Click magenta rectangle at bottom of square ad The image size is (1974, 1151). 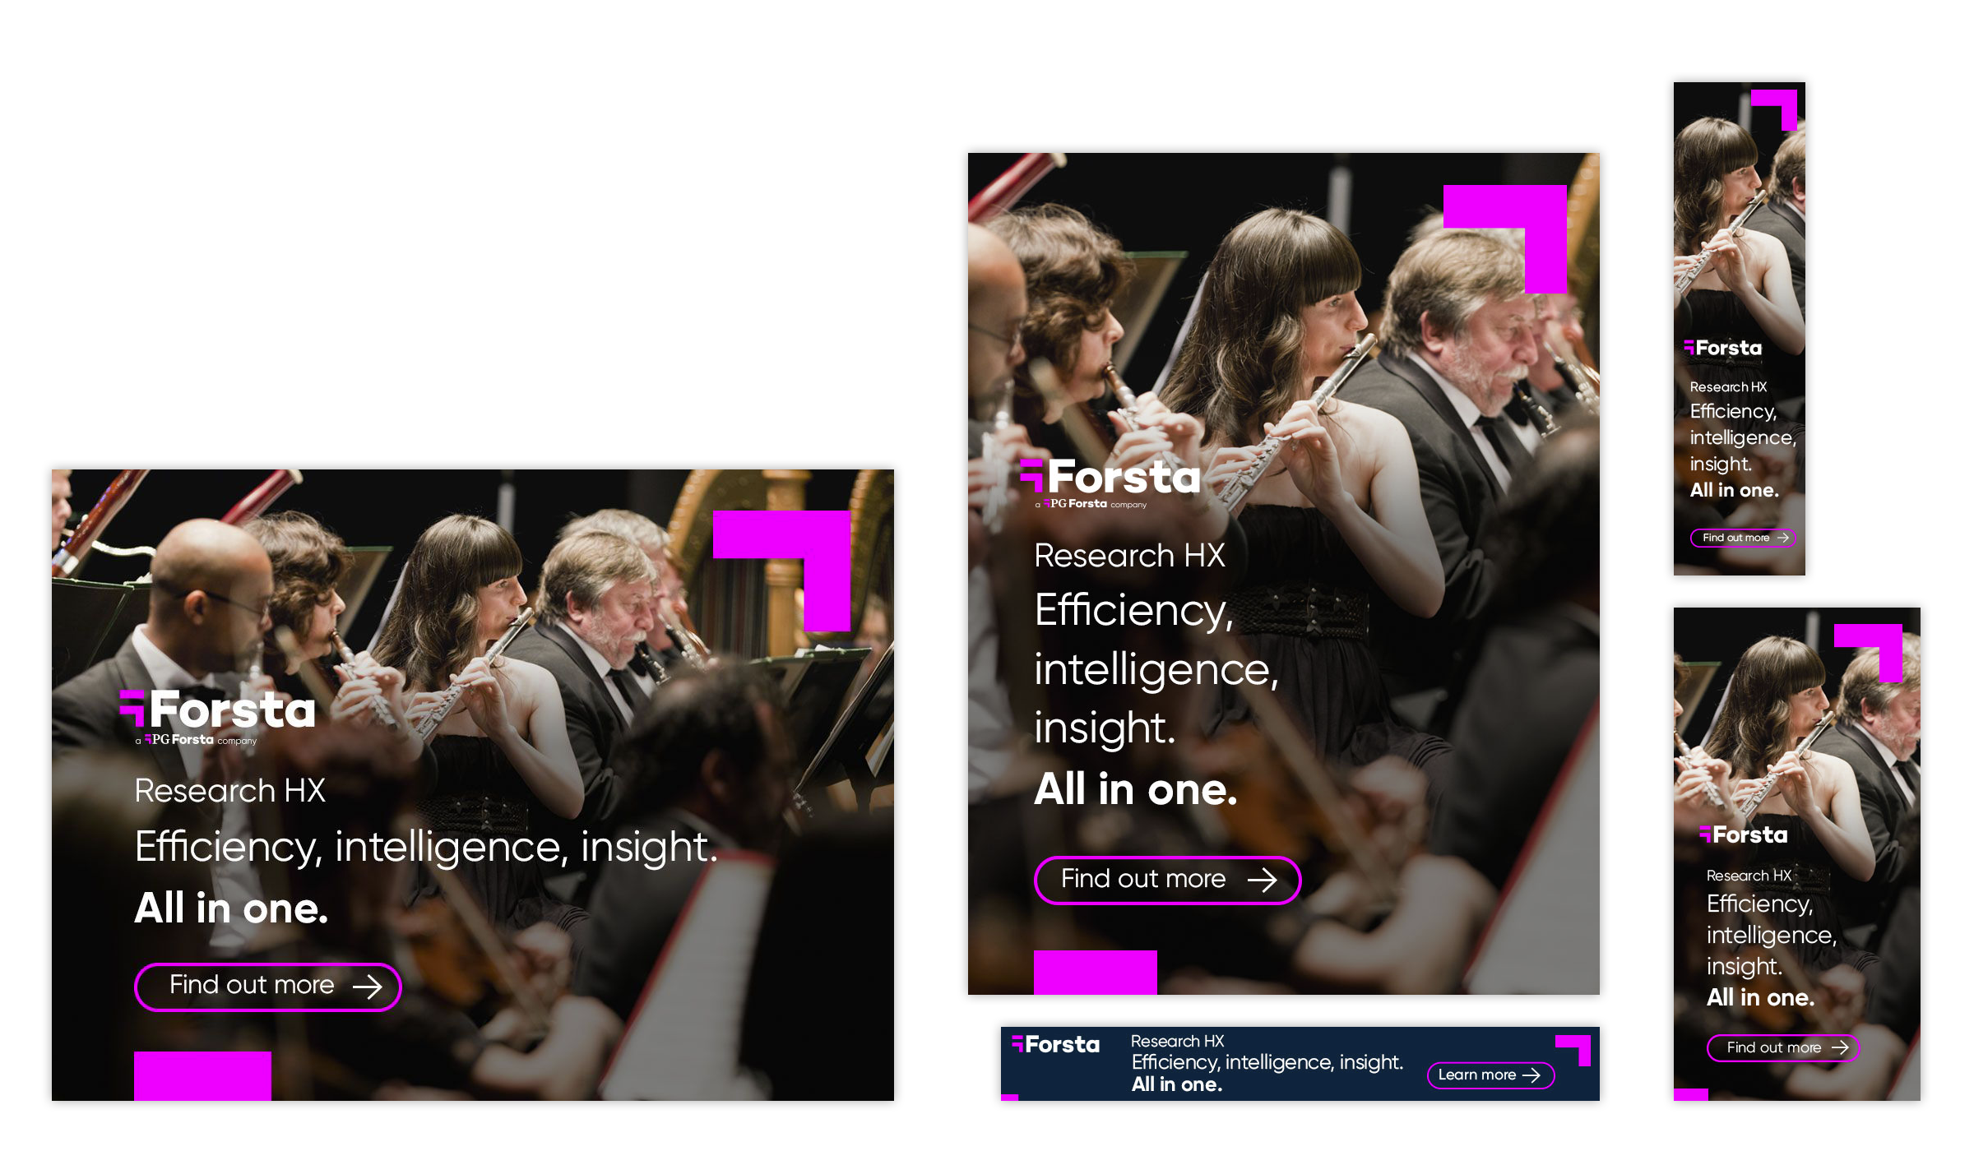(1096, 973)
